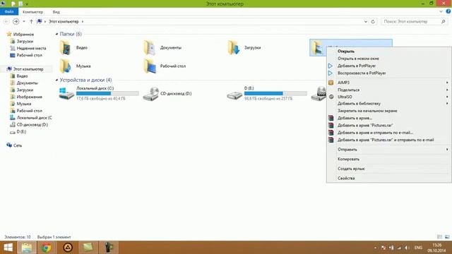Select Этот компьютер in navigation pane

pos(28,69)
